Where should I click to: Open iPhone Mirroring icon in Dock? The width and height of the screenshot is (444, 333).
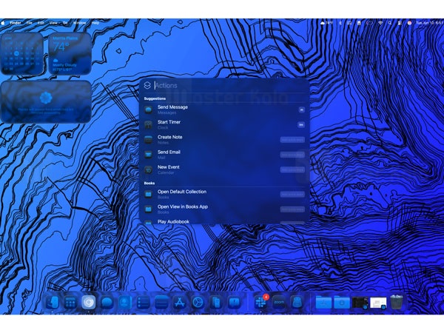[x=215, y=302]
